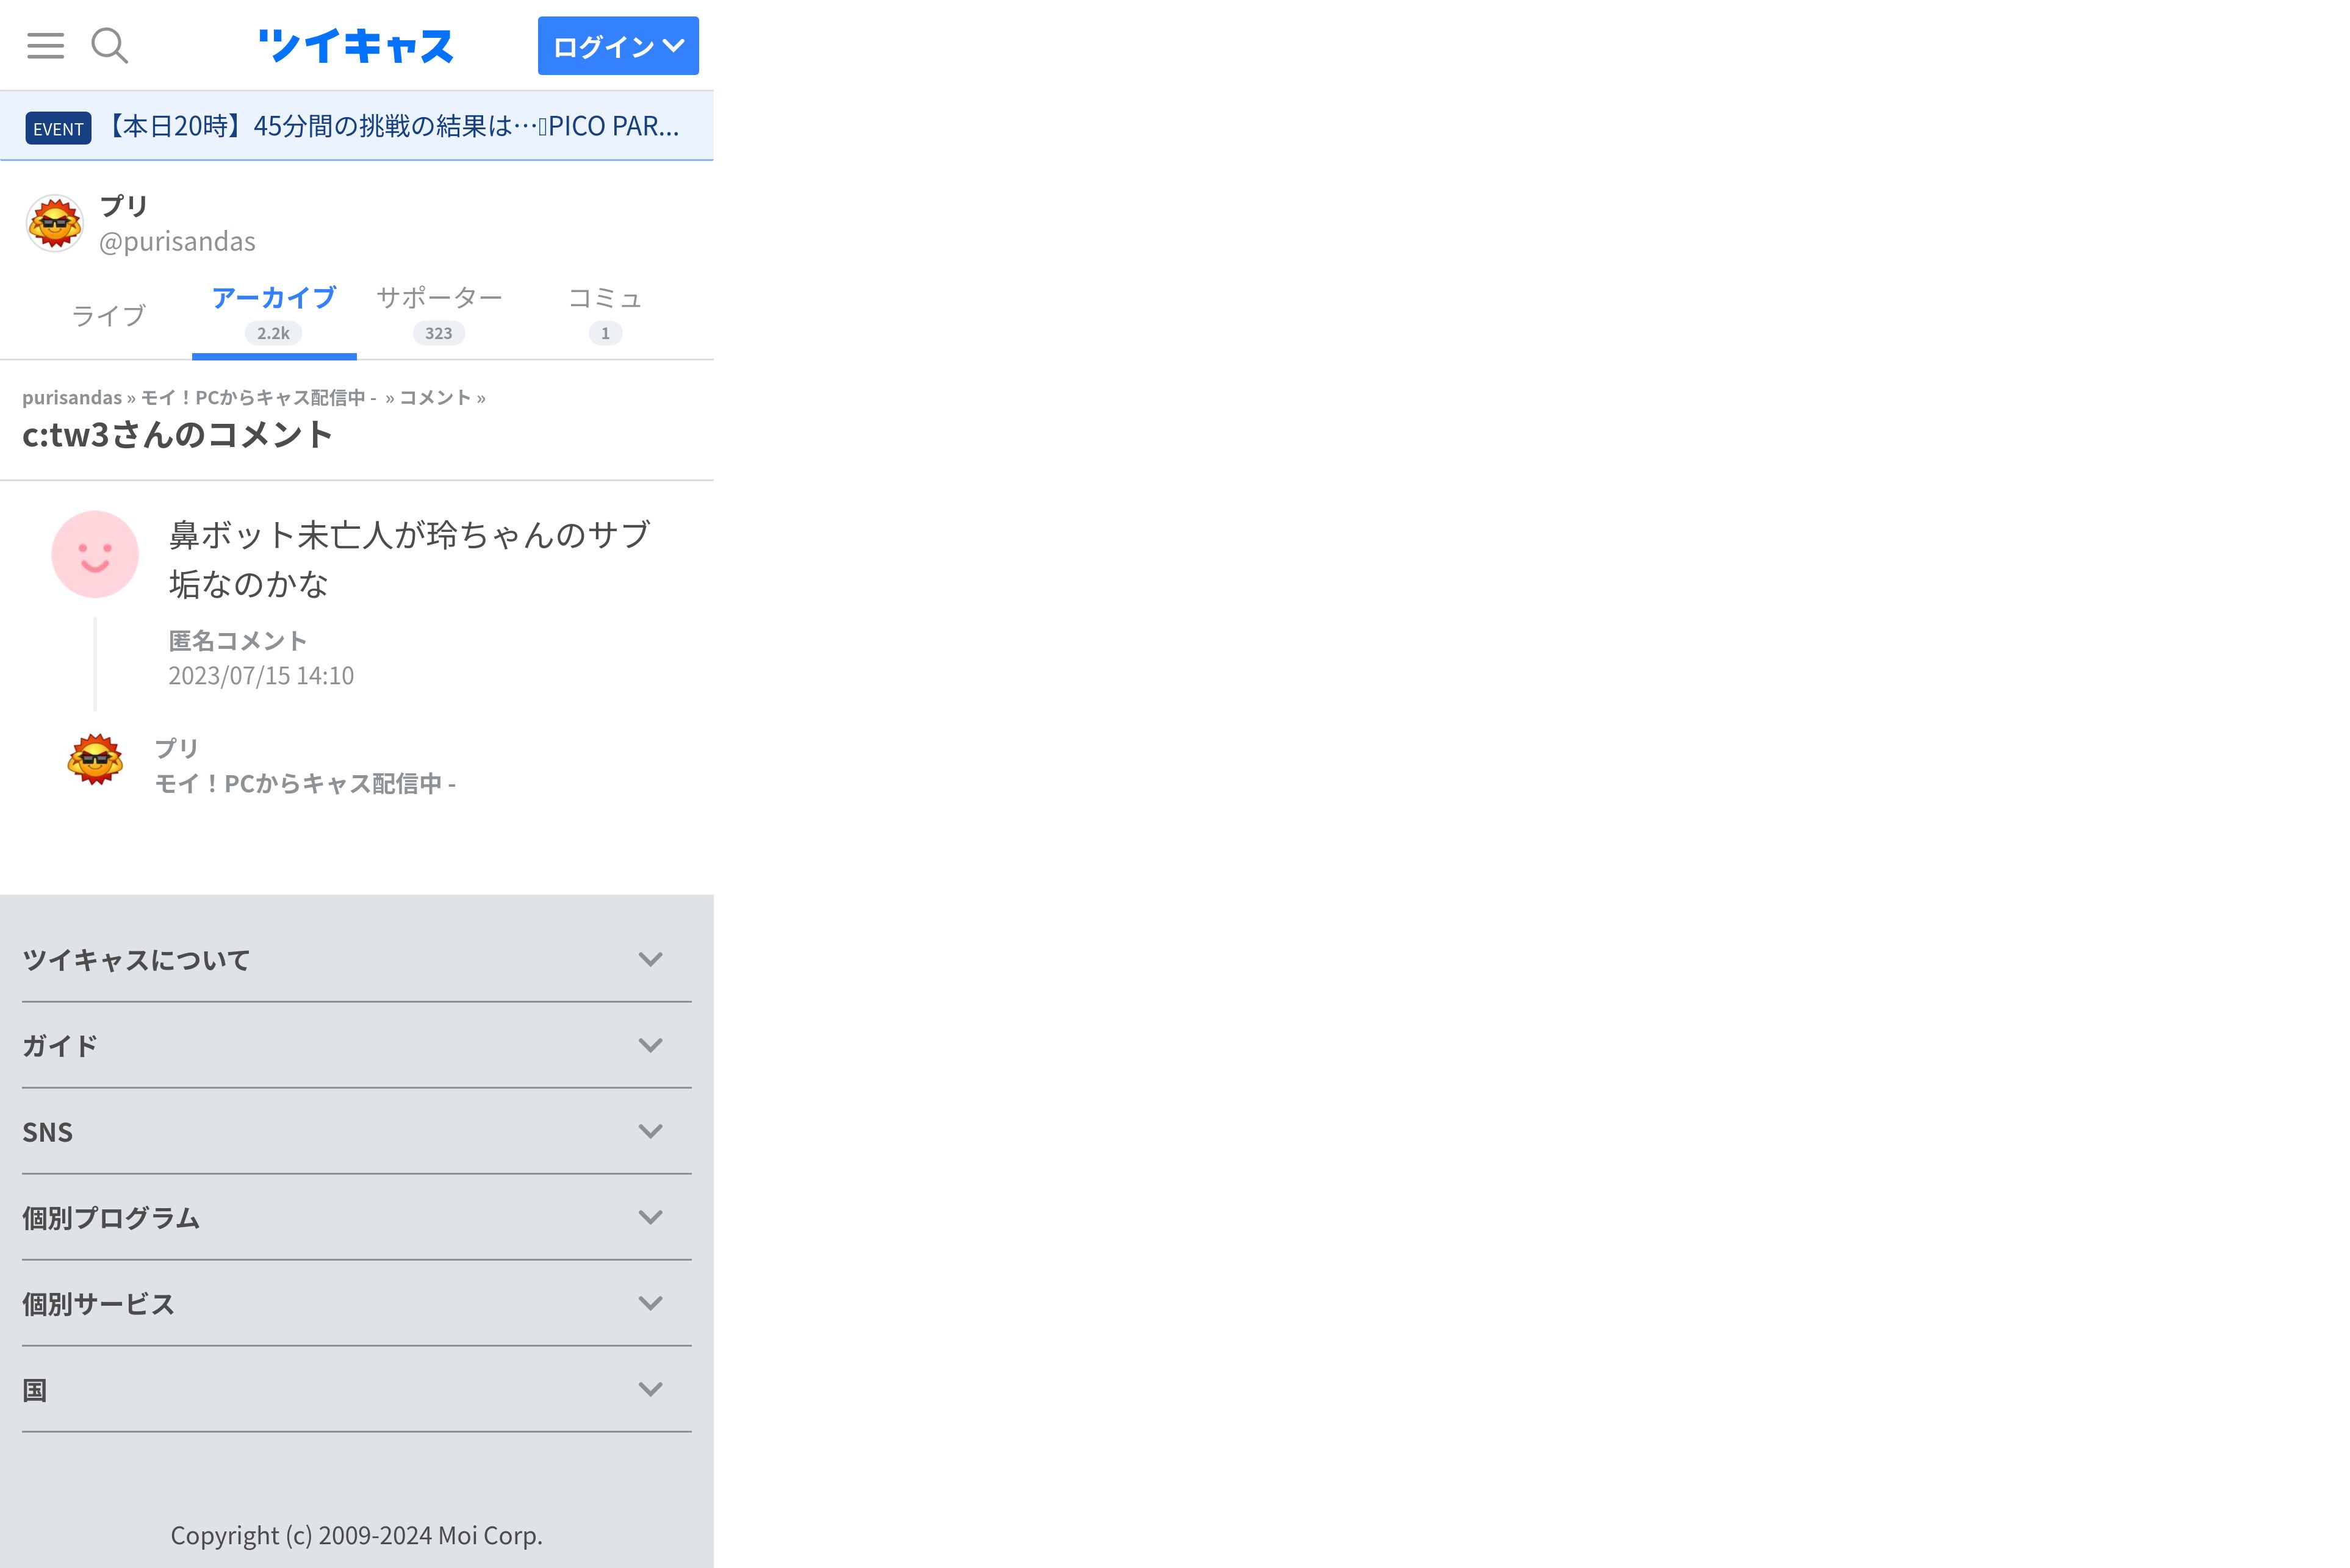The height and width of the screenshot is (1568, 2350).
Task: Expand the SNS footer section
Action: click(356, 1132)
